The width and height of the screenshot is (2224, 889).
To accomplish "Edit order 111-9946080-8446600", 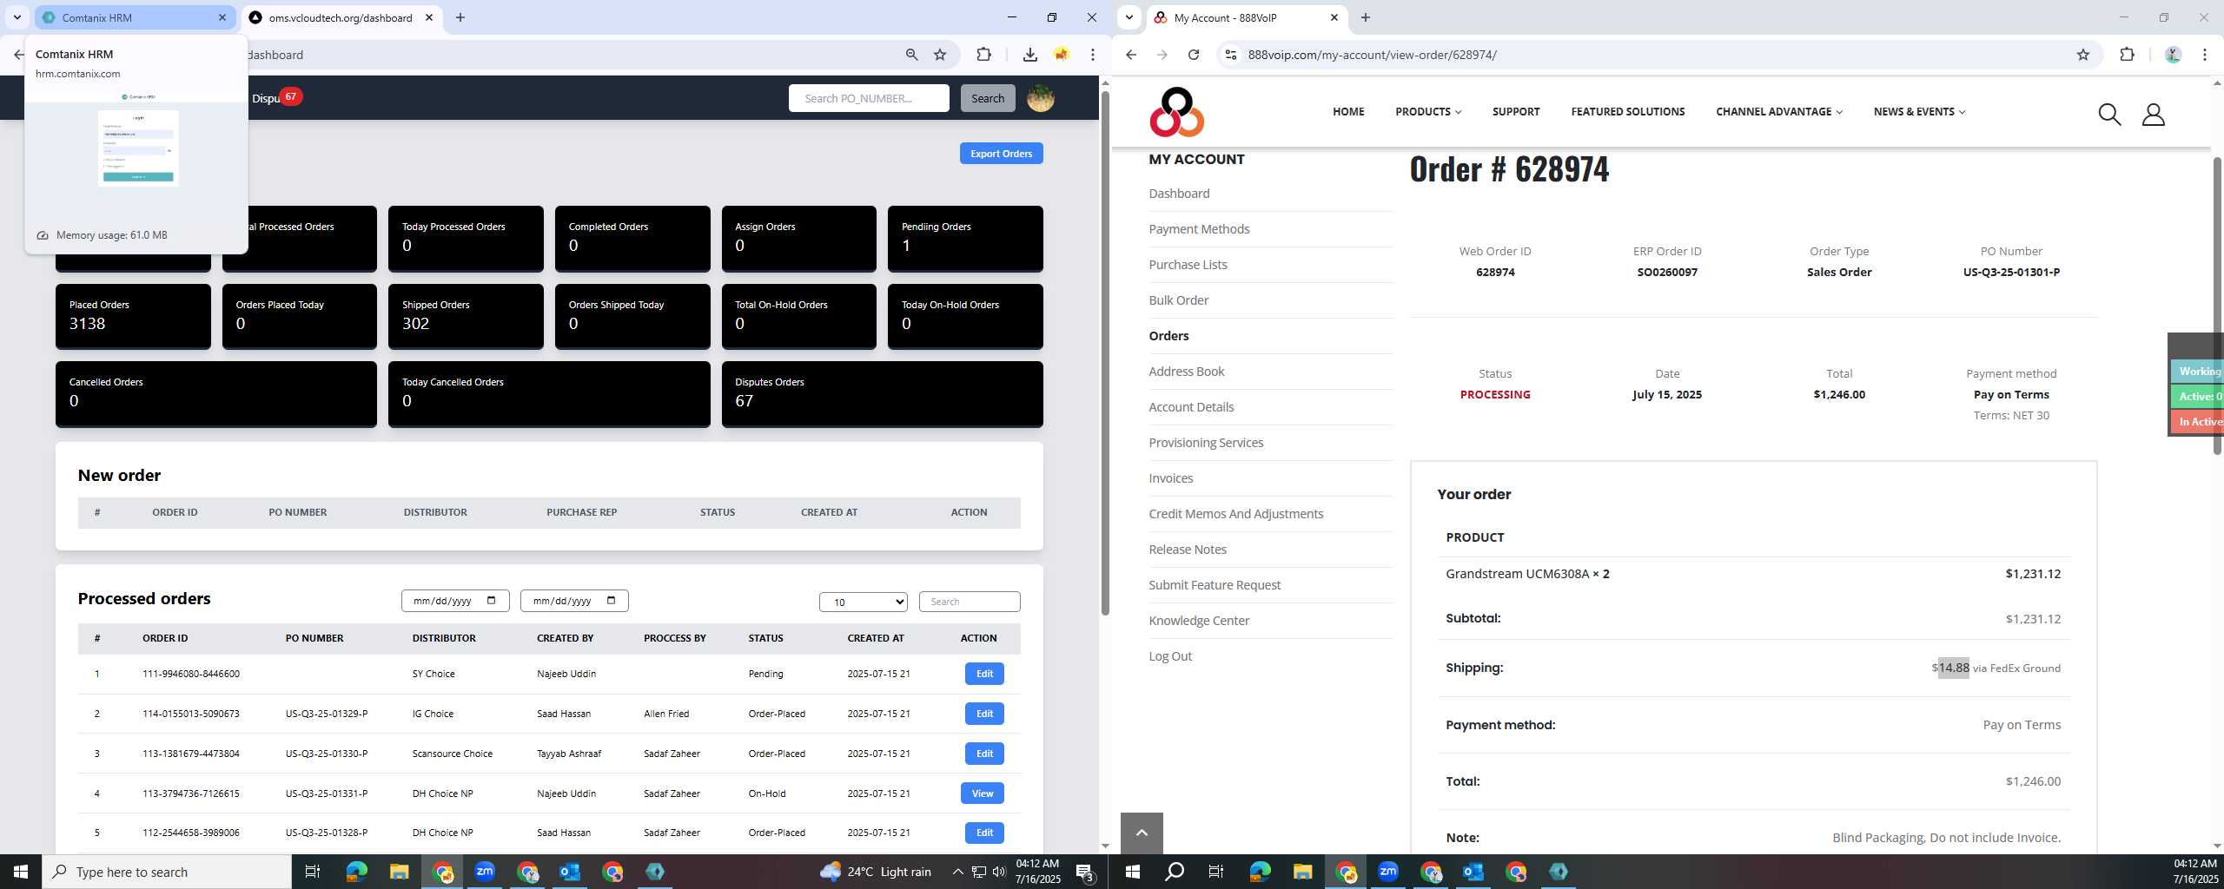I will point(983,674).
